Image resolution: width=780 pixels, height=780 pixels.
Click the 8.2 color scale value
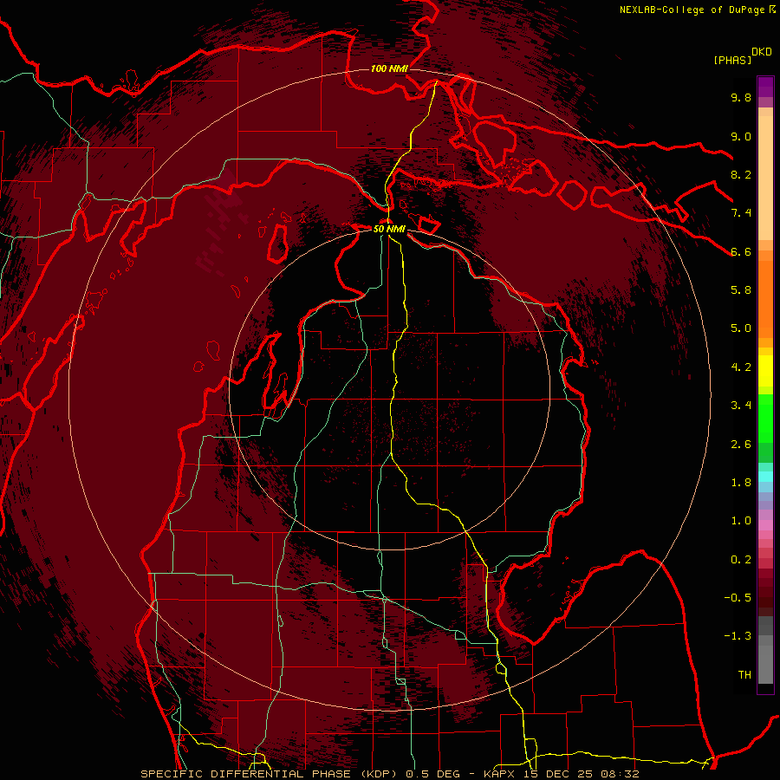tap(741, 174)
